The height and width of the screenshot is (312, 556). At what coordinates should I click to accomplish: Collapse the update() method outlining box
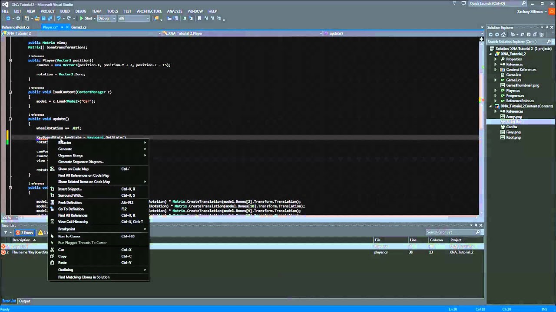[x=10, y=119]
